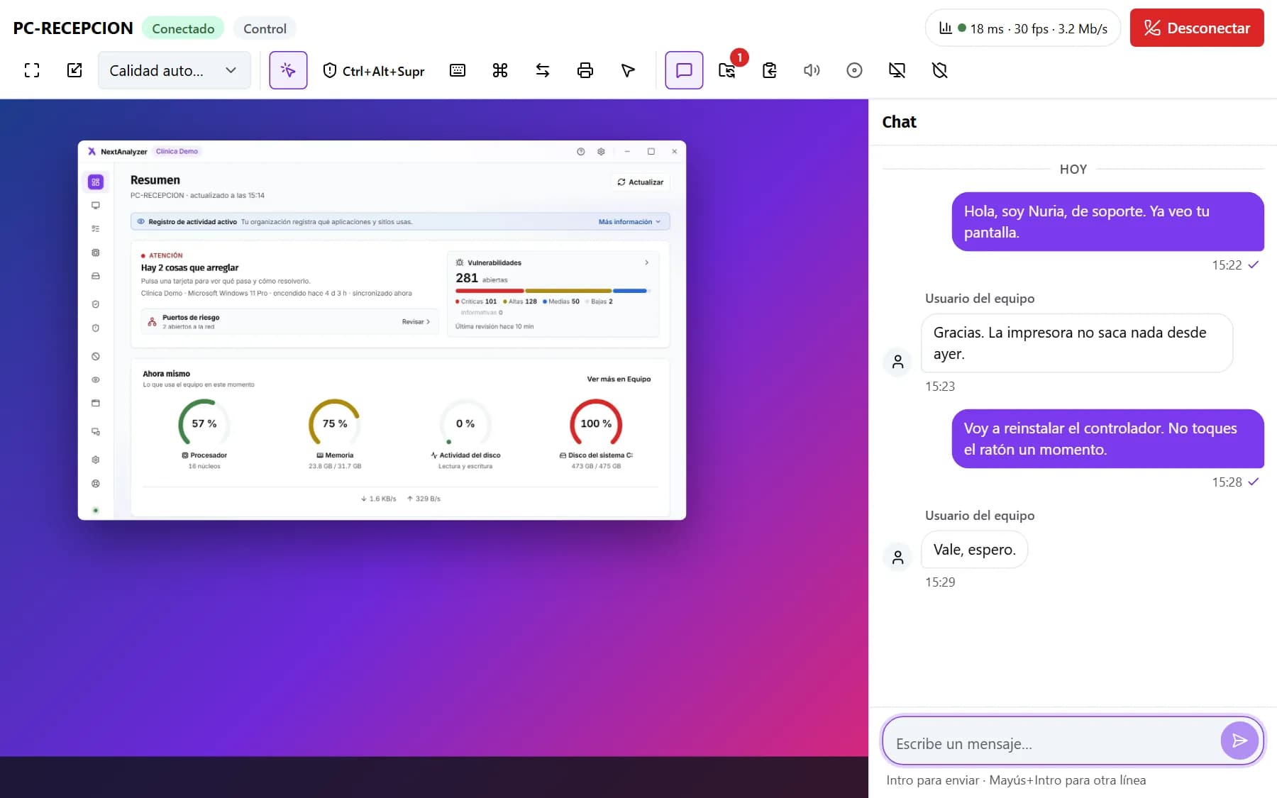1277x798 pixels.
Task: Select the pointer arrow tool icon
Action: 628,70
